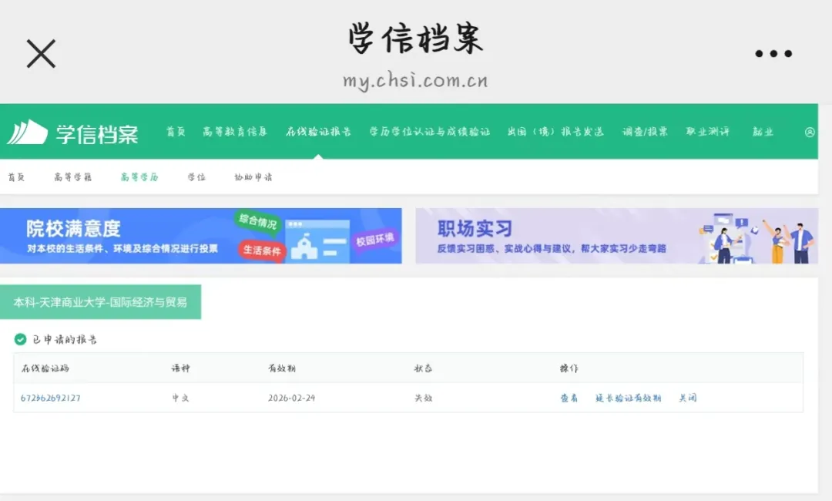Select 在线验证报告 in the navigation bar
The width and height of the screenshot is (832, 501).
(318, 132)
